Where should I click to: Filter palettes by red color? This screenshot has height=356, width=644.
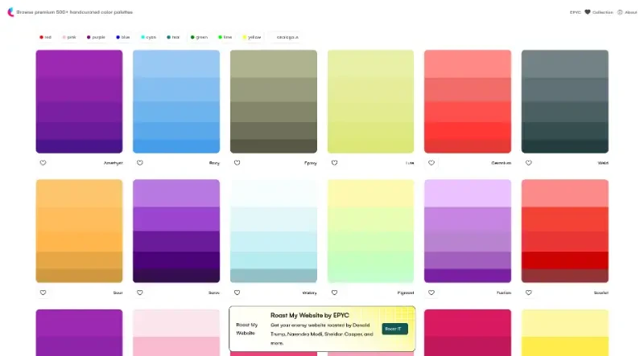[46, 37]
